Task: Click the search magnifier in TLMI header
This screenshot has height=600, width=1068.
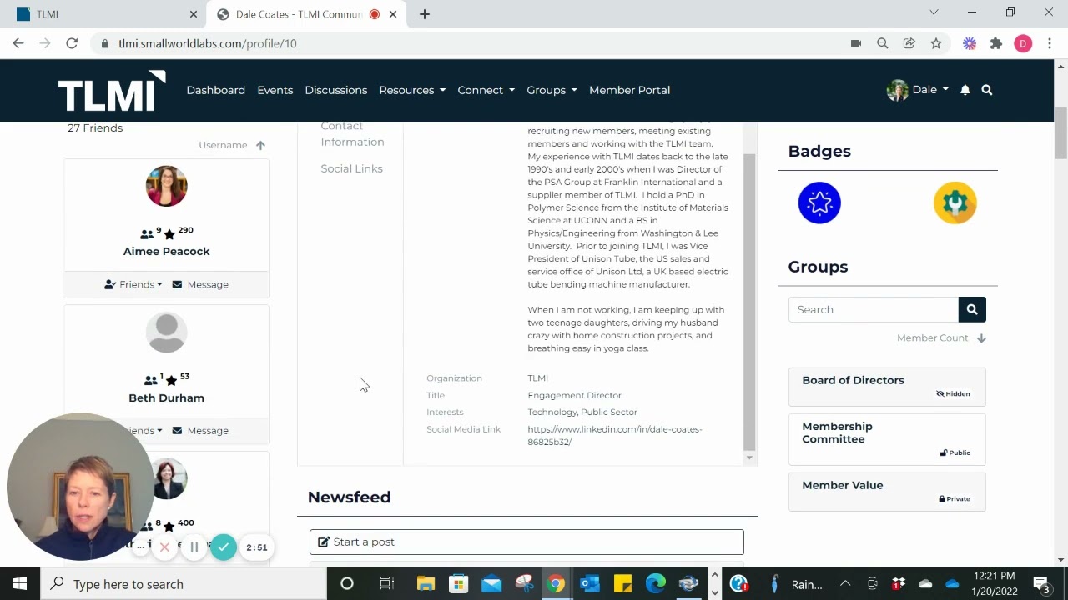Action: pos(987,90)
